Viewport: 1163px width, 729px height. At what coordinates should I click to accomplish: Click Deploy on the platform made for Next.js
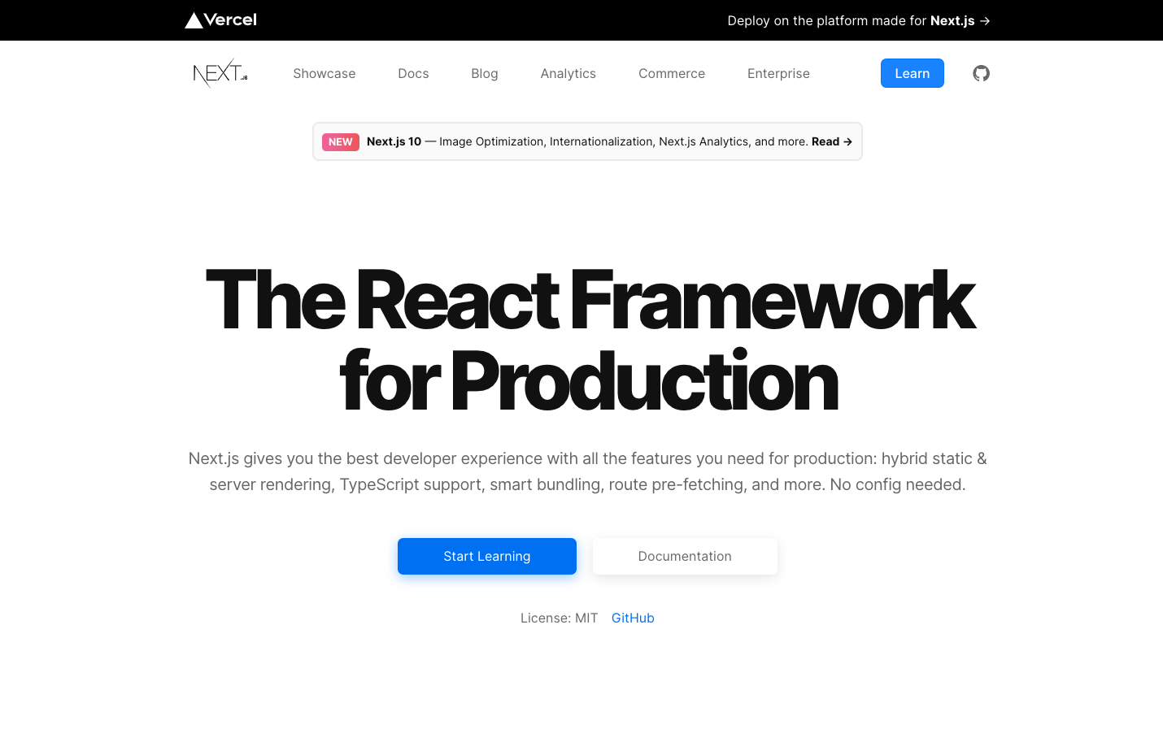(859, 20)
